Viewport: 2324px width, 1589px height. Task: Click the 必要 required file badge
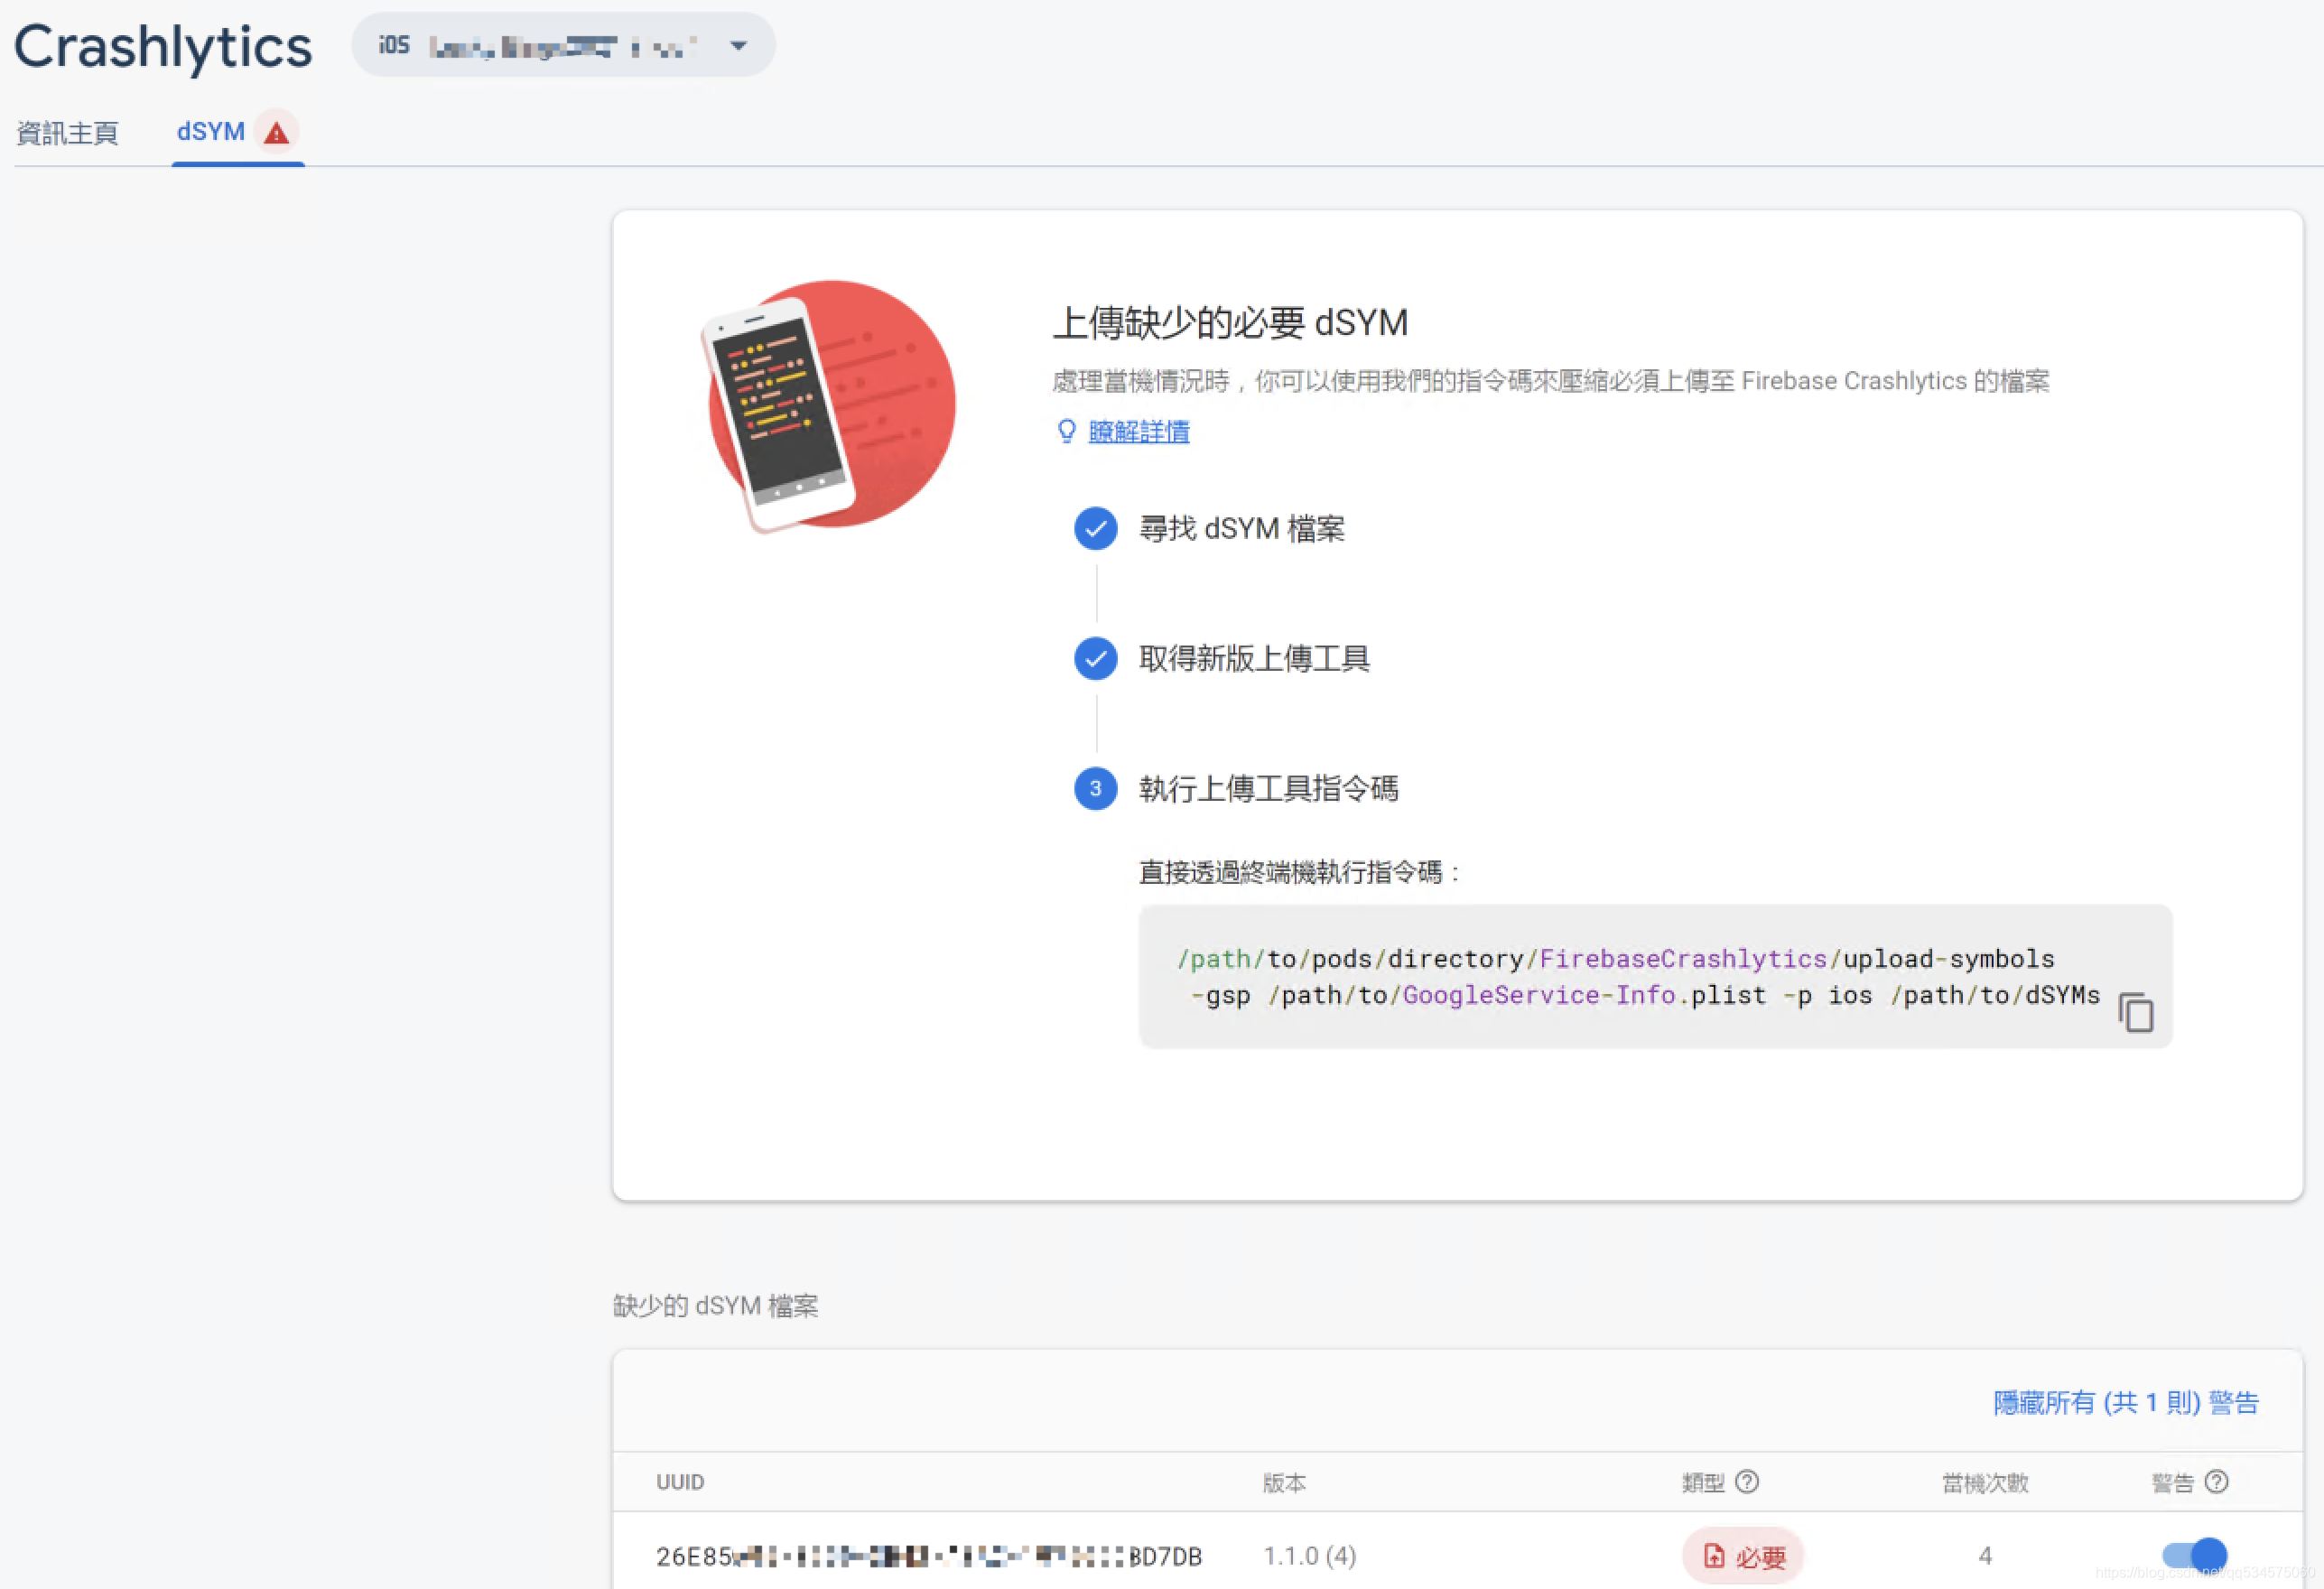tap(1743, 1555)
